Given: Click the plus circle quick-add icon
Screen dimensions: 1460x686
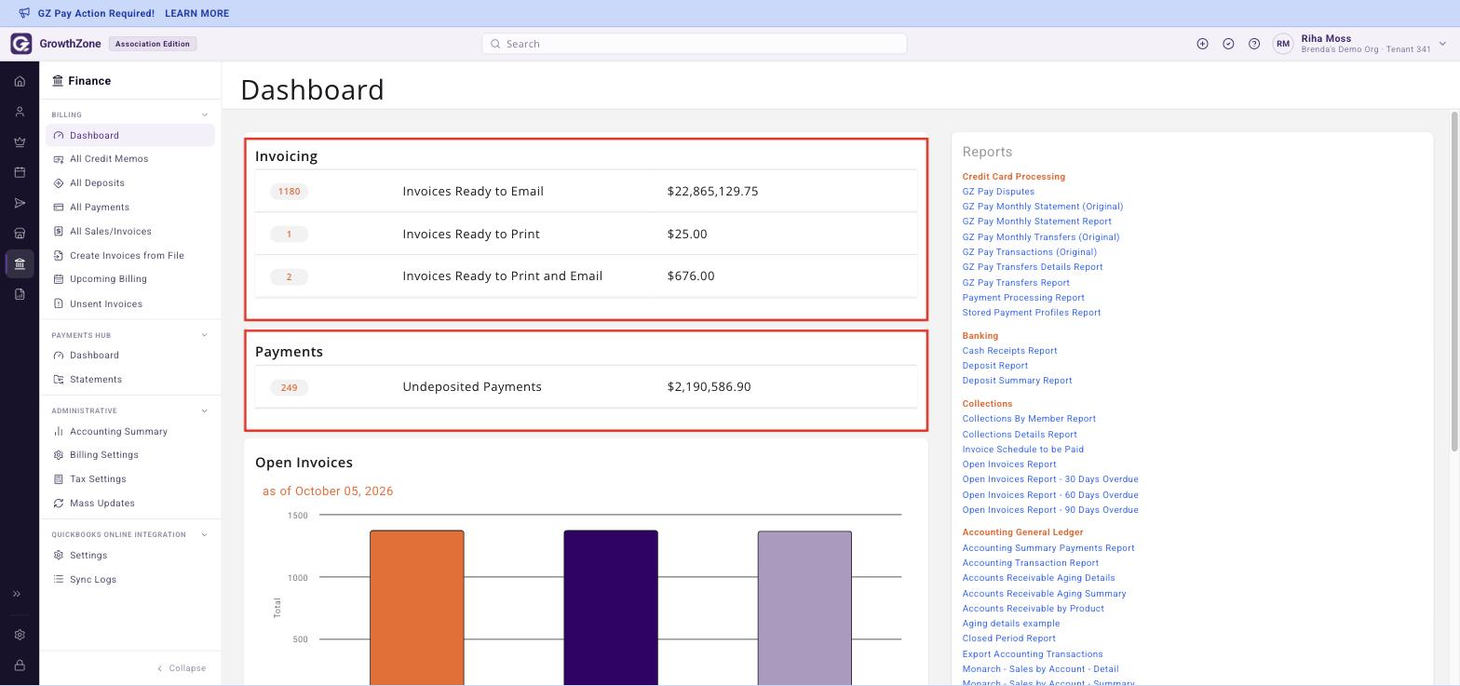Looking at the screenshot, I should point(1202,44).
